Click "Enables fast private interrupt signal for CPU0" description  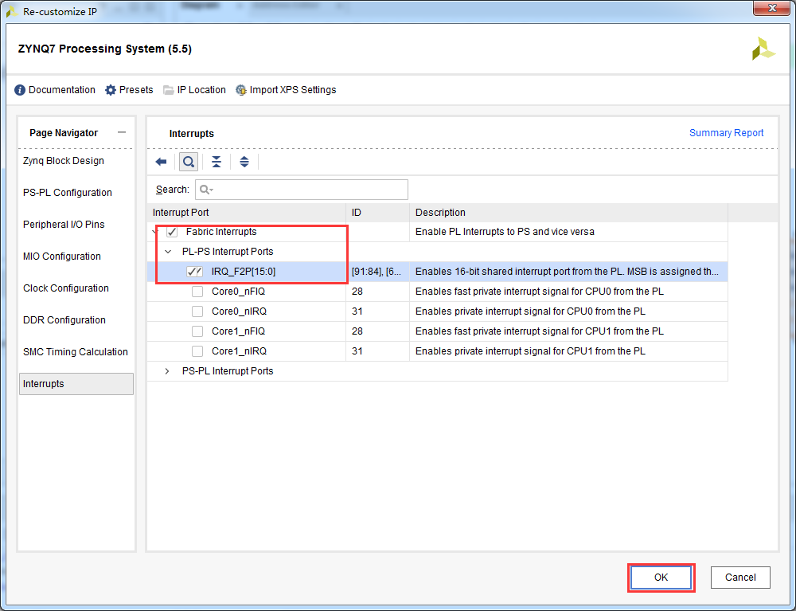[x=539, y=292]
